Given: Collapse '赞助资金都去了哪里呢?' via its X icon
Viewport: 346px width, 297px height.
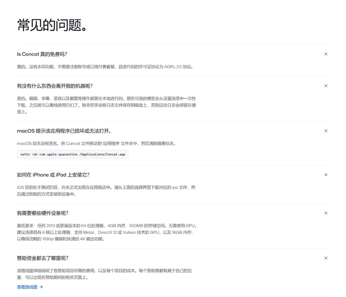Looking at the screenshot, I should tap(326, 258).
